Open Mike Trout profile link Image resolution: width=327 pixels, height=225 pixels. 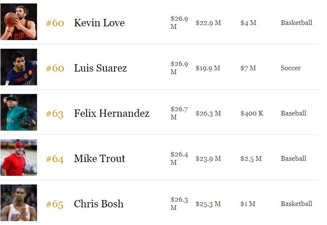click(100, 159)
